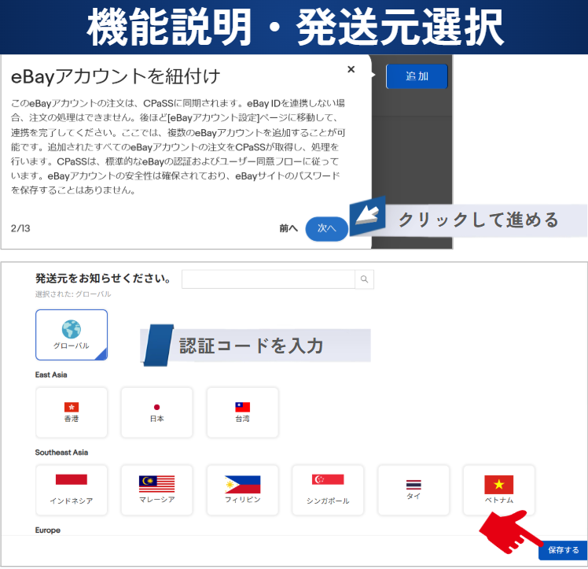Select the グローバル globe tile
Image resolution: width=588 pixels, height=569 pixels.
[x=72, y=334]
